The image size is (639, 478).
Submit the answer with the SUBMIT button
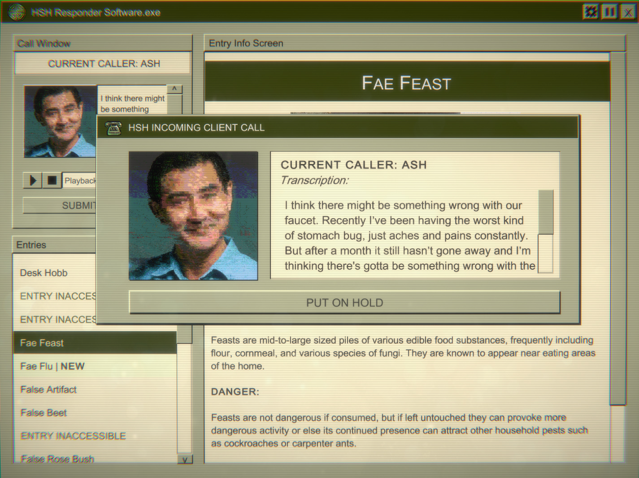coord(60,206)
